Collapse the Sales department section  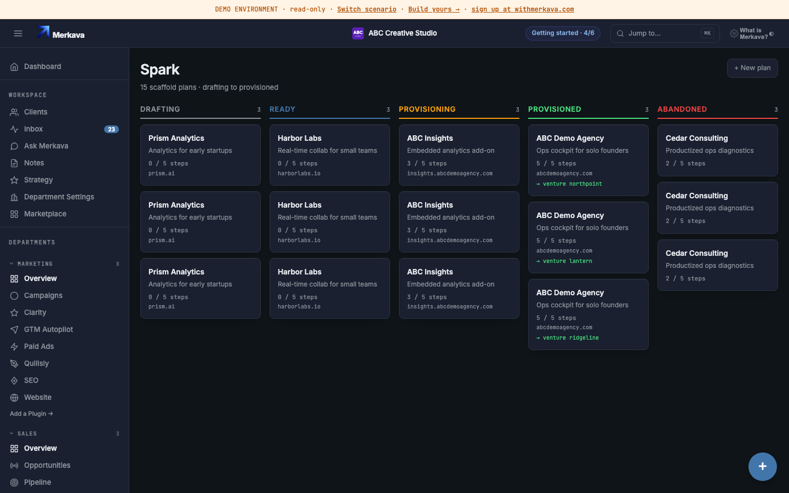pos(64,434)
